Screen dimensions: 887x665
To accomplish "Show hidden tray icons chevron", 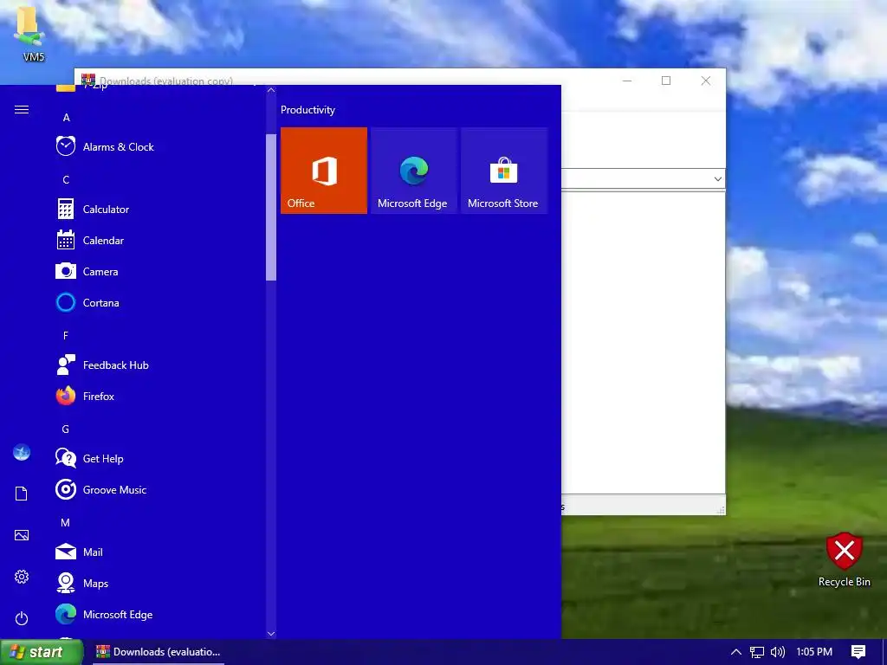I will click(x=736, y=652).
